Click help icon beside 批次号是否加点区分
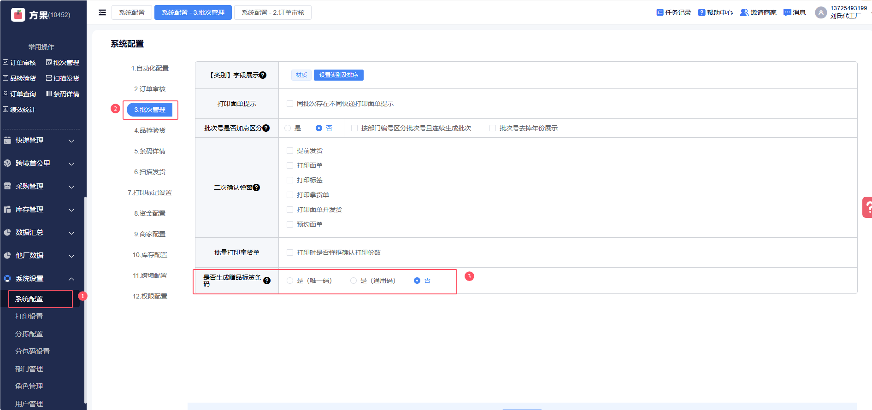The image size is (872, 410). tap(266, 128)
